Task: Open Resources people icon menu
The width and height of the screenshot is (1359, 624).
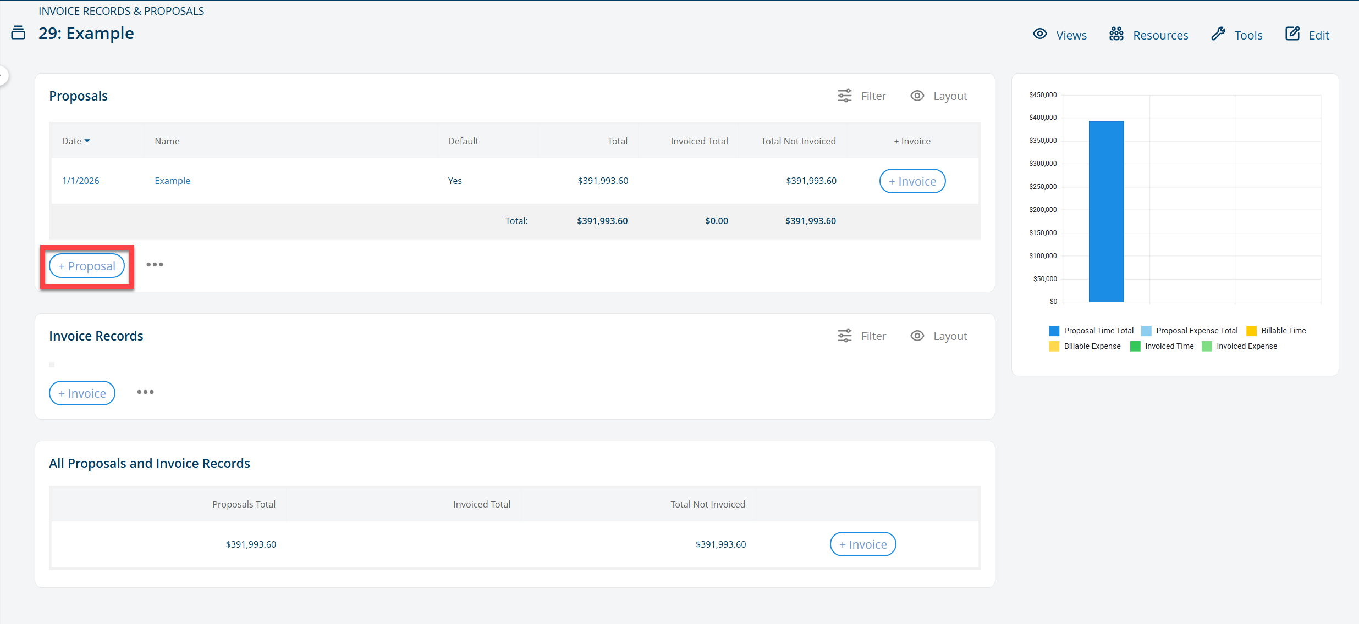Action: (x=1116, y=34)
